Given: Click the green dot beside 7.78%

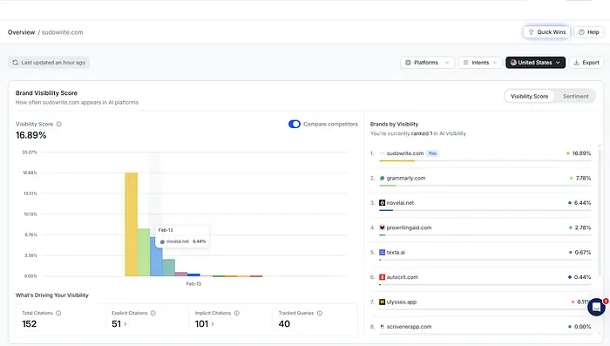Looking at the screenshot, I should [571, 179].
